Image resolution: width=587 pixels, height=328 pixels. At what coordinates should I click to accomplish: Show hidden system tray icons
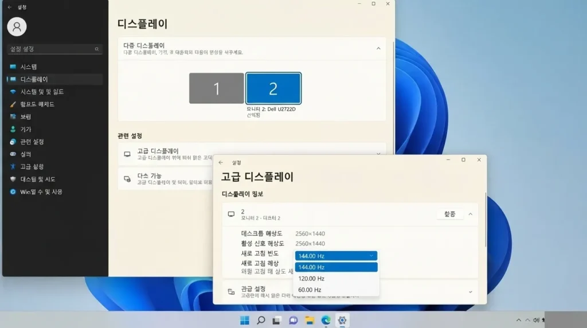(518, 320)
